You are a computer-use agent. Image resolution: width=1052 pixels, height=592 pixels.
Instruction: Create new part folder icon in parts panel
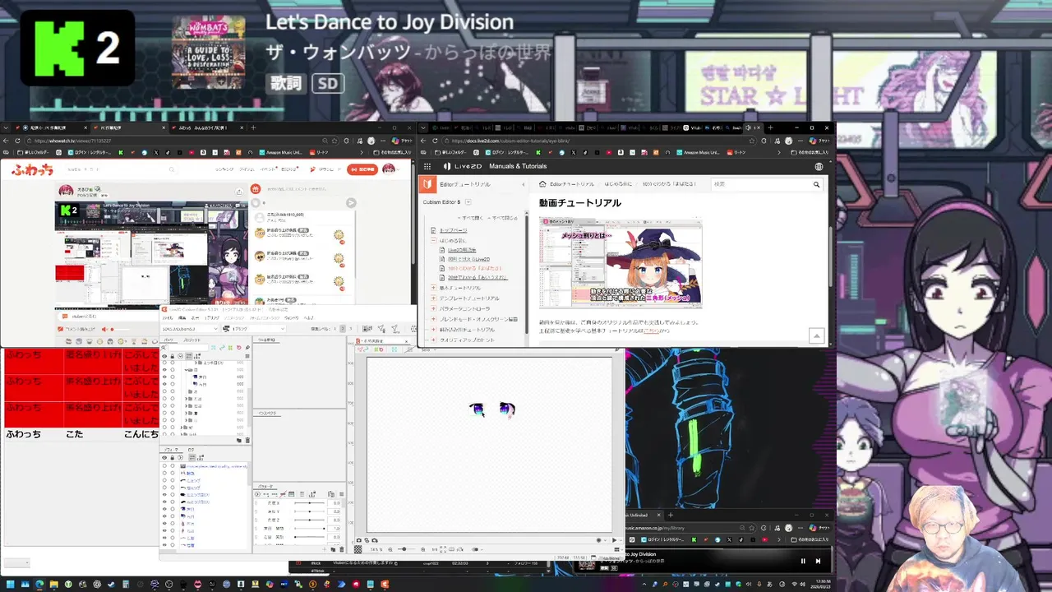pyautogui.click(x=239, y=440)
